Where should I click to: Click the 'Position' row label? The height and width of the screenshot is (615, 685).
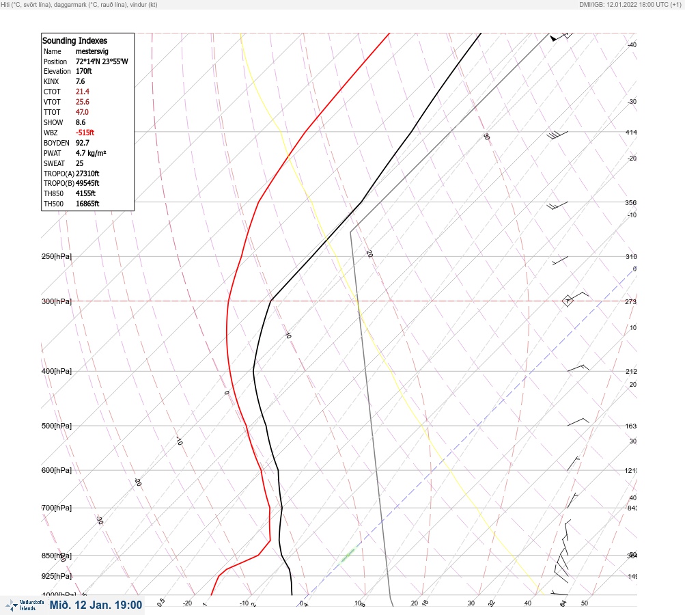tap(55, 61)
